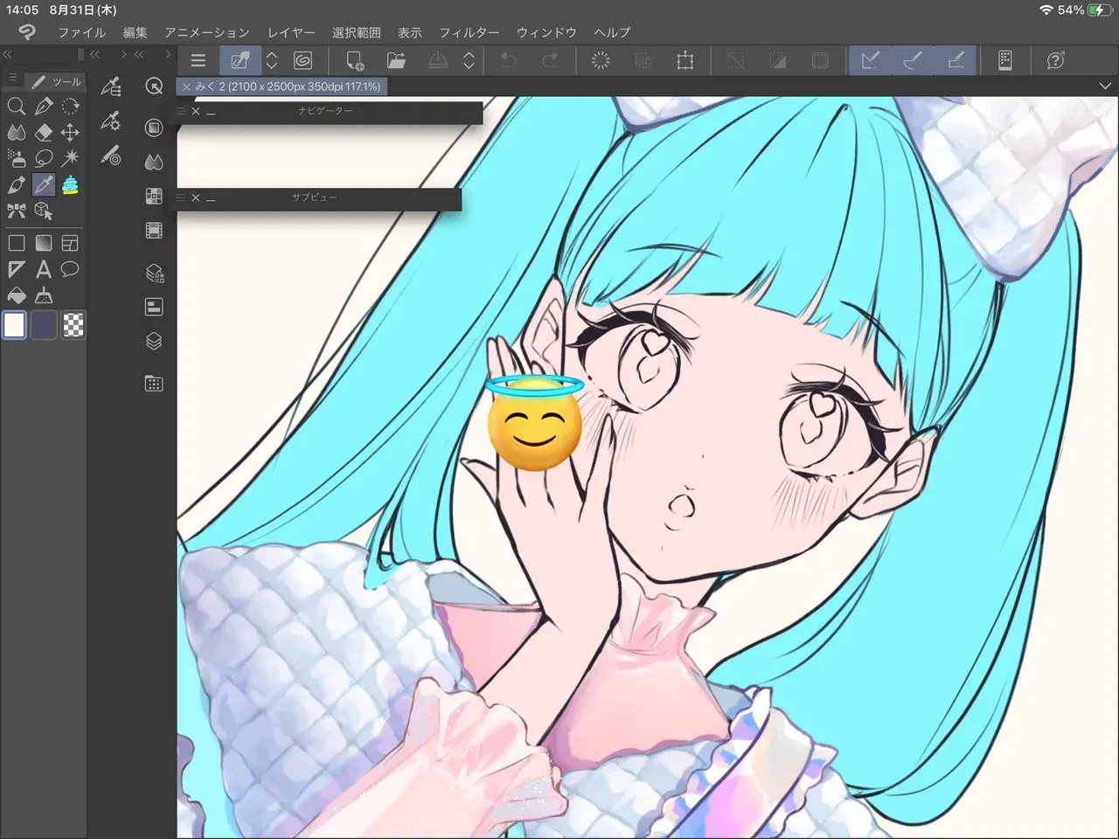Open the アニメーション menu
1119x839 pixels.
click(207, 32)
